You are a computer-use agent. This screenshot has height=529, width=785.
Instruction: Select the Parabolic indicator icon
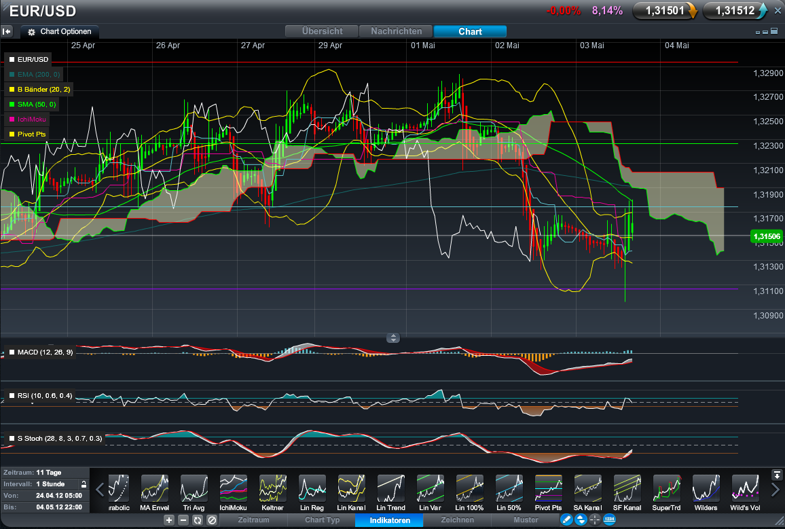tap(119, 488)
